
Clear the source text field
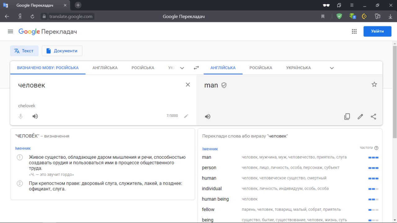[188, 85]
